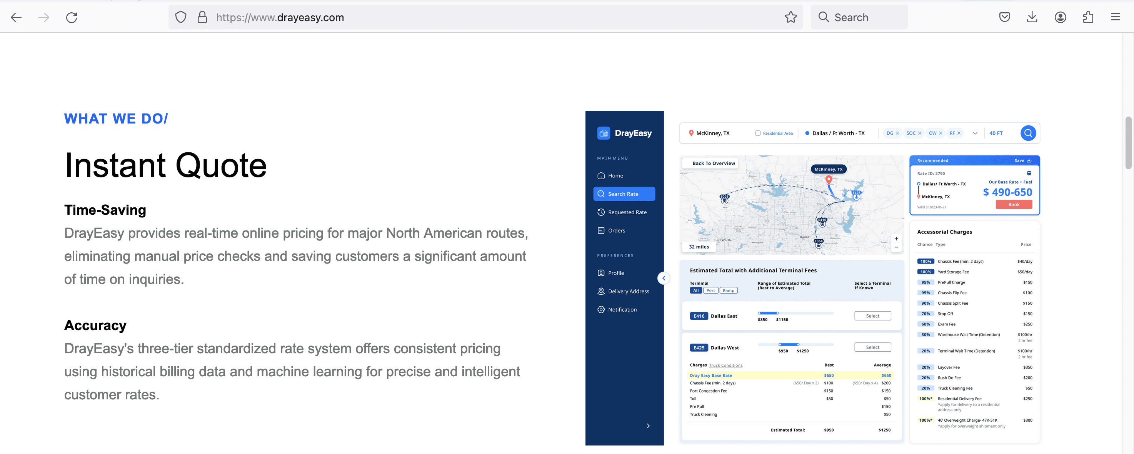Click the round blue search icon
This screenshot has width=1134, height=454.
(1027, 133)
